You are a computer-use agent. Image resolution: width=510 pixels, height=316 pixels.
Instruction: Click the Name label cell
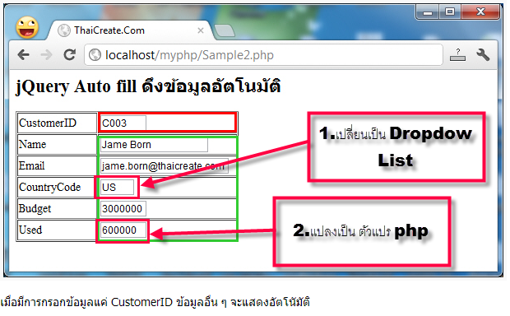(57, 145)
